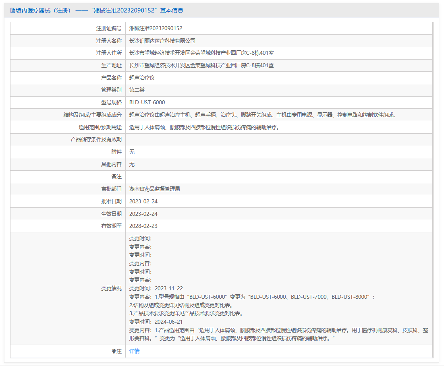Click the 变更情况 row label
Image resolution: width=444 pixels, height=366 pixels.
(111, 288)
